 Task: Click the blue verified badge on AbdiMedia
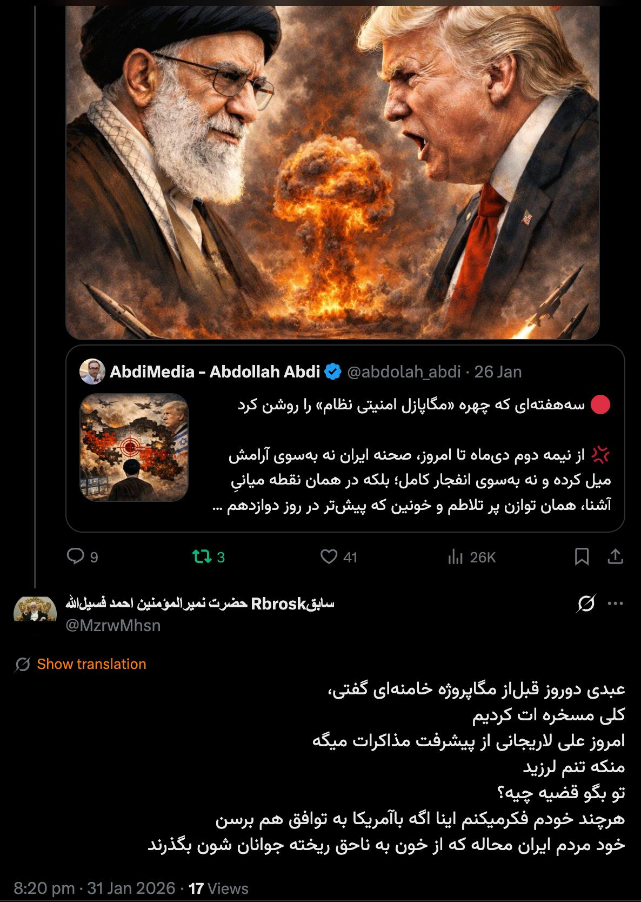click(333, 372)
